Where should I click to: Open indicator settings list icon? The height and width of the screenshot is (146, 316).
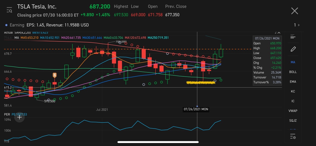pyautogui.click(x=293, y=137)
